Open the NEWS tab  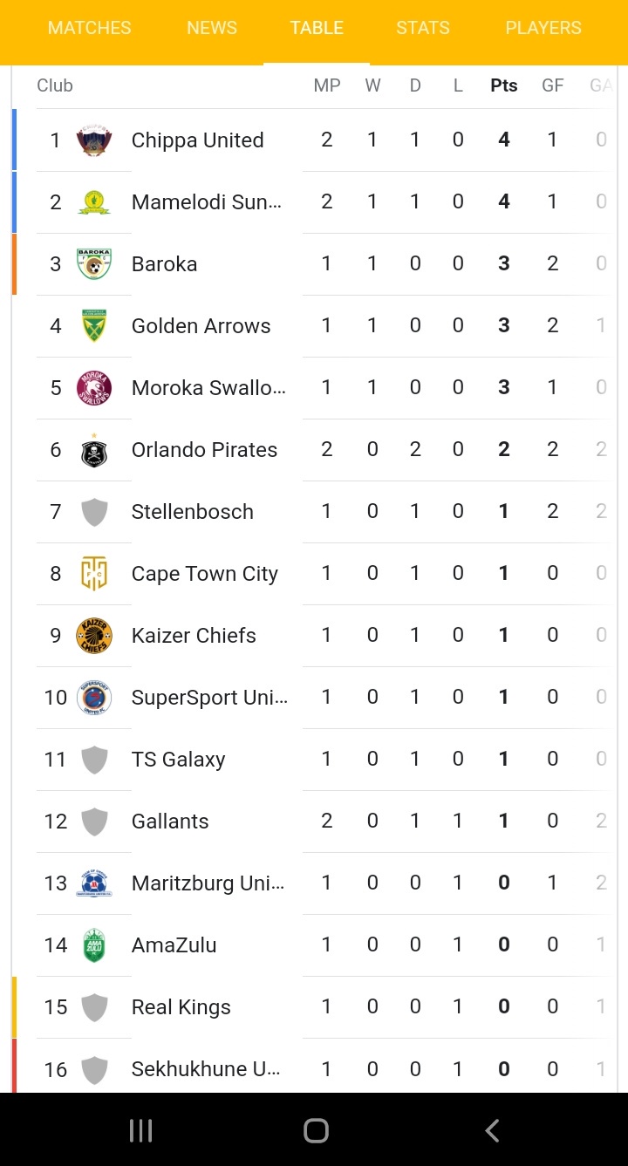[x=212, y=28]
